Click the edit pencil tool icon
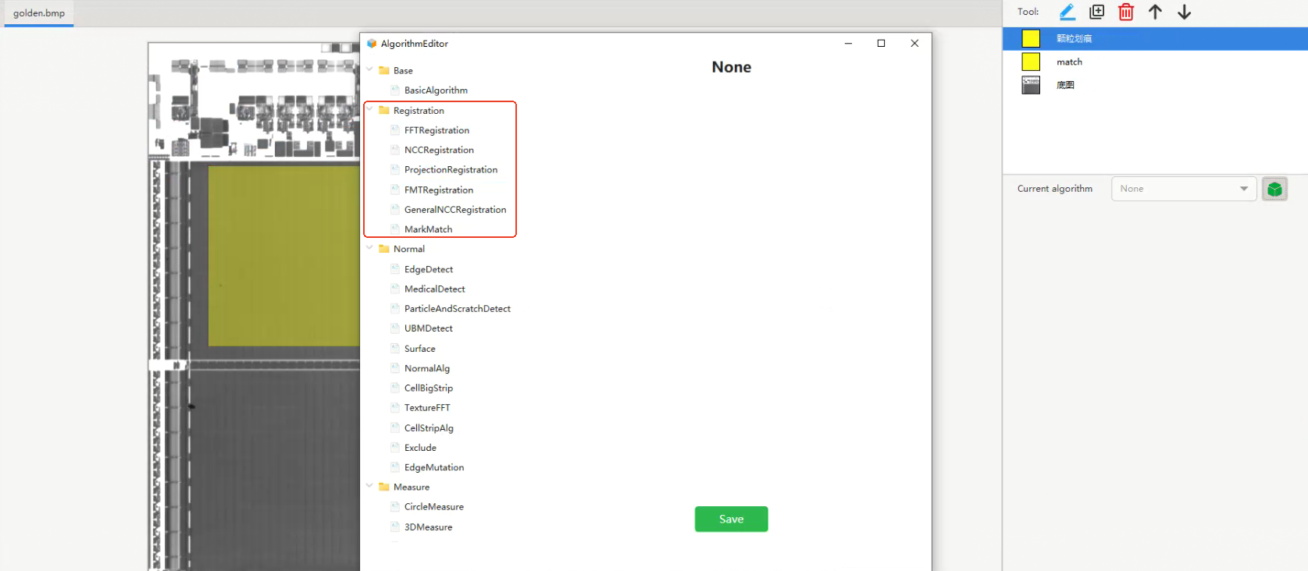Viewport: 1308px width, 571px height. coord(1067,12)
